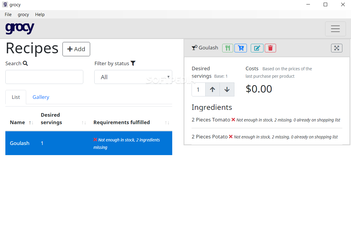Image resolution: width=351 pixels, height=245 pixels.
Task: Edit the Goulash recipe
Action: (x=257, y=48)
